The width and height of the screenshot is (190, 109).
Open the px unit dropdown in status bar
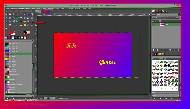[46, 98]
